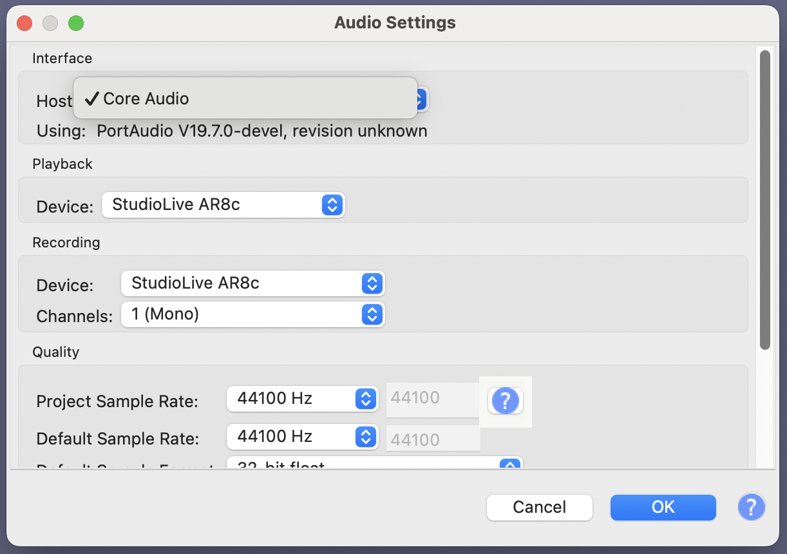The width and height of the screenshot is (787, 554).
Task: Click the Default Sample Rate stepper arrows
Action: point(366,437)
